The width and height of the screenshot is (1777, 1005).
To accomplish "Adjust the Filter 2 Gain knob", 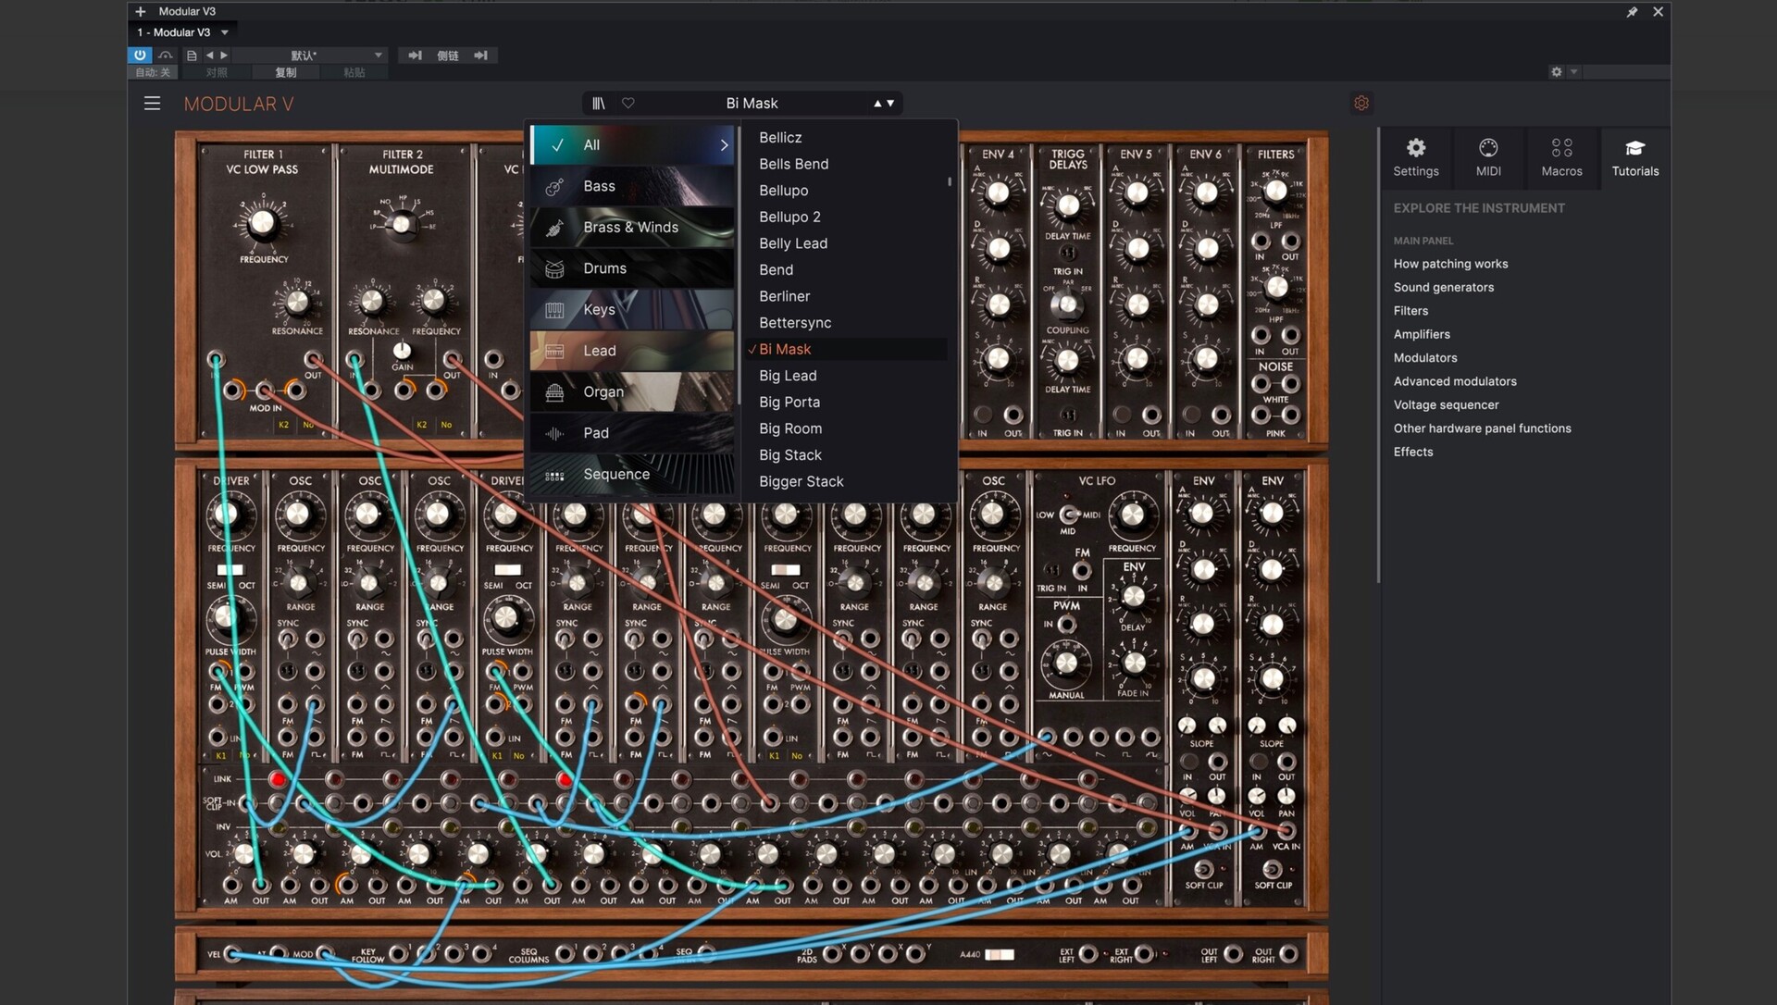I will (402, 351).
